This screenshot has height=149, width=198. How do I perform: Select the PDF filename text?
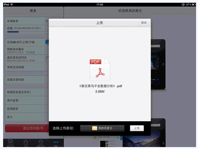pyautogui.click(x=101, y=86)
